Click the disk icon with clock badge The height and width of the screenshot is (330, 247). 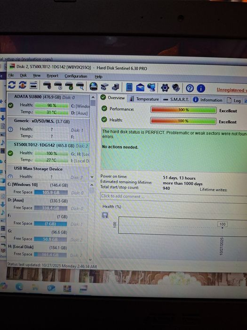[x=58, y=86]
